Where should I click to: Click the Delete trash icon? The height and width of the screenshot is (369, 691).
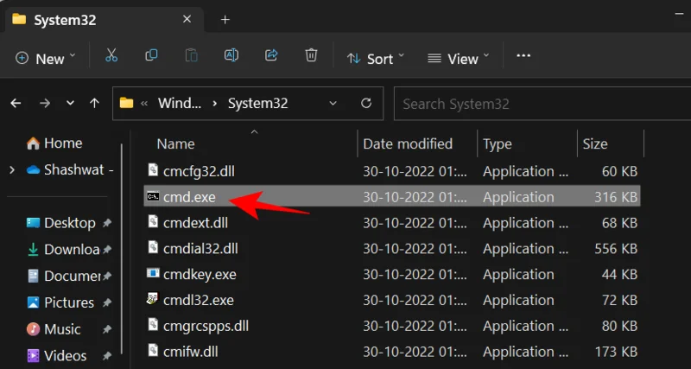click(x=311, y=55)
